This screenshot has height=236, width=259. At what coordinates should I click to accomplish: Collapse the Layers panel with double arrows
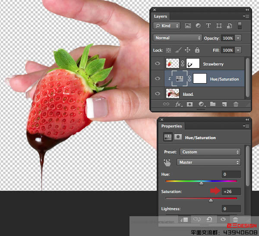247,10
